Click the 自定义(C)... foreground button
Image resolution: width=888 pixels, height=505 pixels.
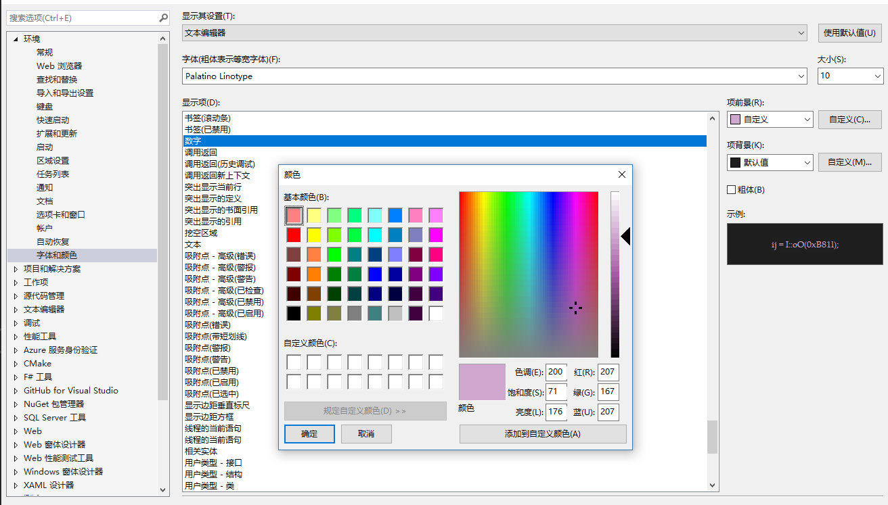850,120
